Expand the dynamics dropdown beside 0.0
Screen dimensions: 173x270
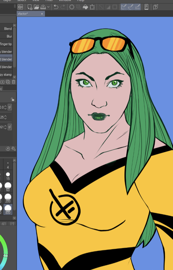(x=10, y=107)
